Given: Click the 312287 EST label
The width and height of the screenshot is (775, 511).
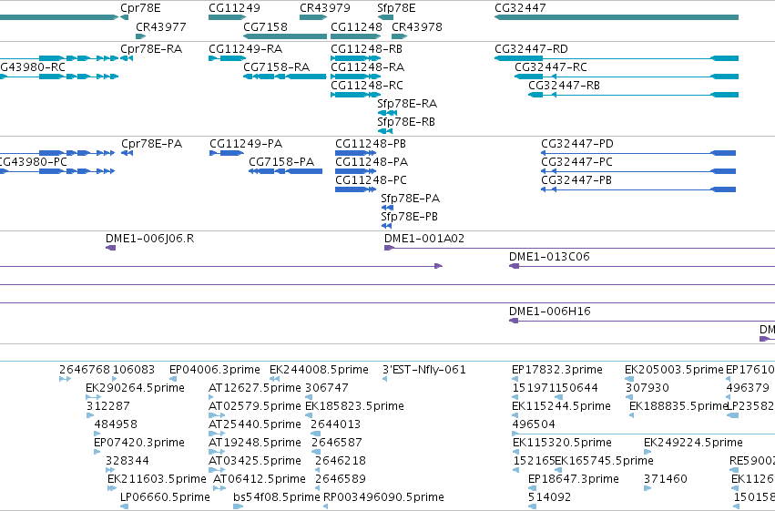Looking at the screenshot, I should pos(107,406).
